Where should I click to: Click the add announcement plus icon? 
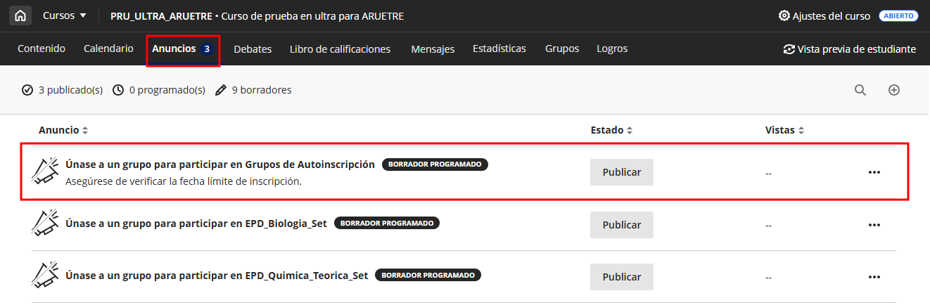(894, 90)
